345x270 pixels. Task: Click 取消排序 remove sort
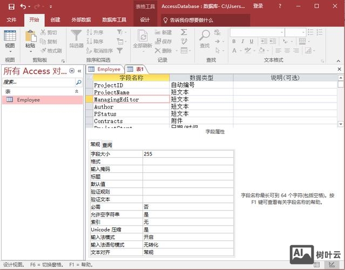point(99,51)
